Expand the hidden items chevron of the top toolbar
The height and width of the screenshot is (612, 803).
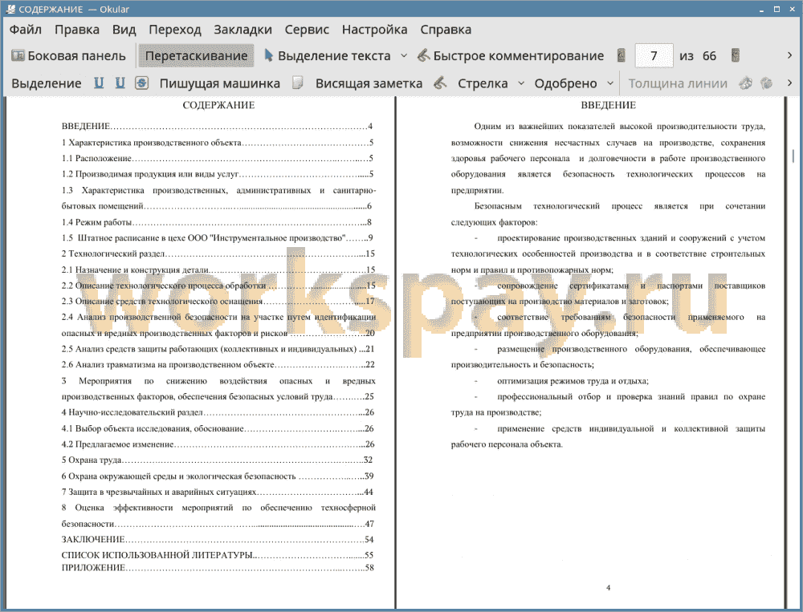point(789,55)
